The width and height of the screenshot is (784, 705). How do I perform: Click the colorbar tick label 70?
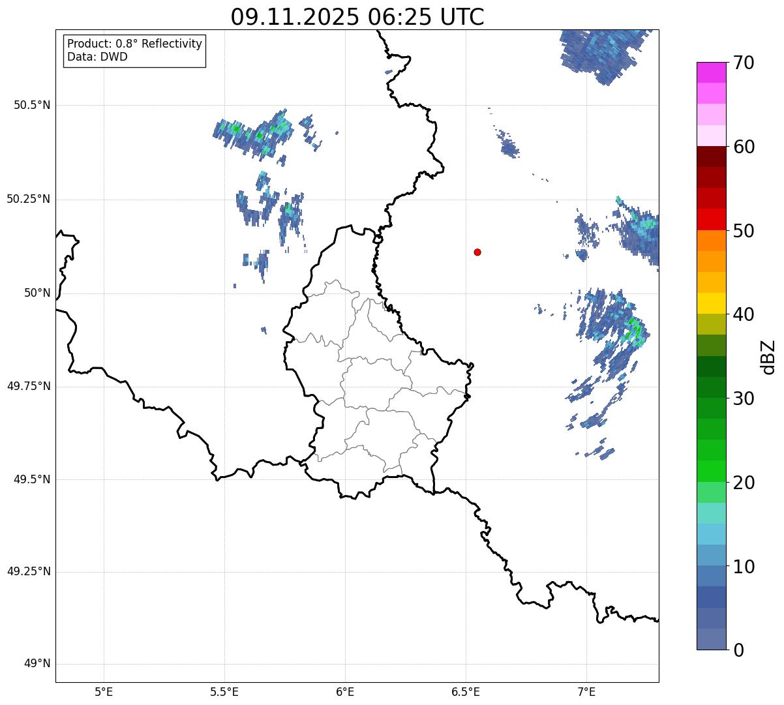(x=744, y=63)
